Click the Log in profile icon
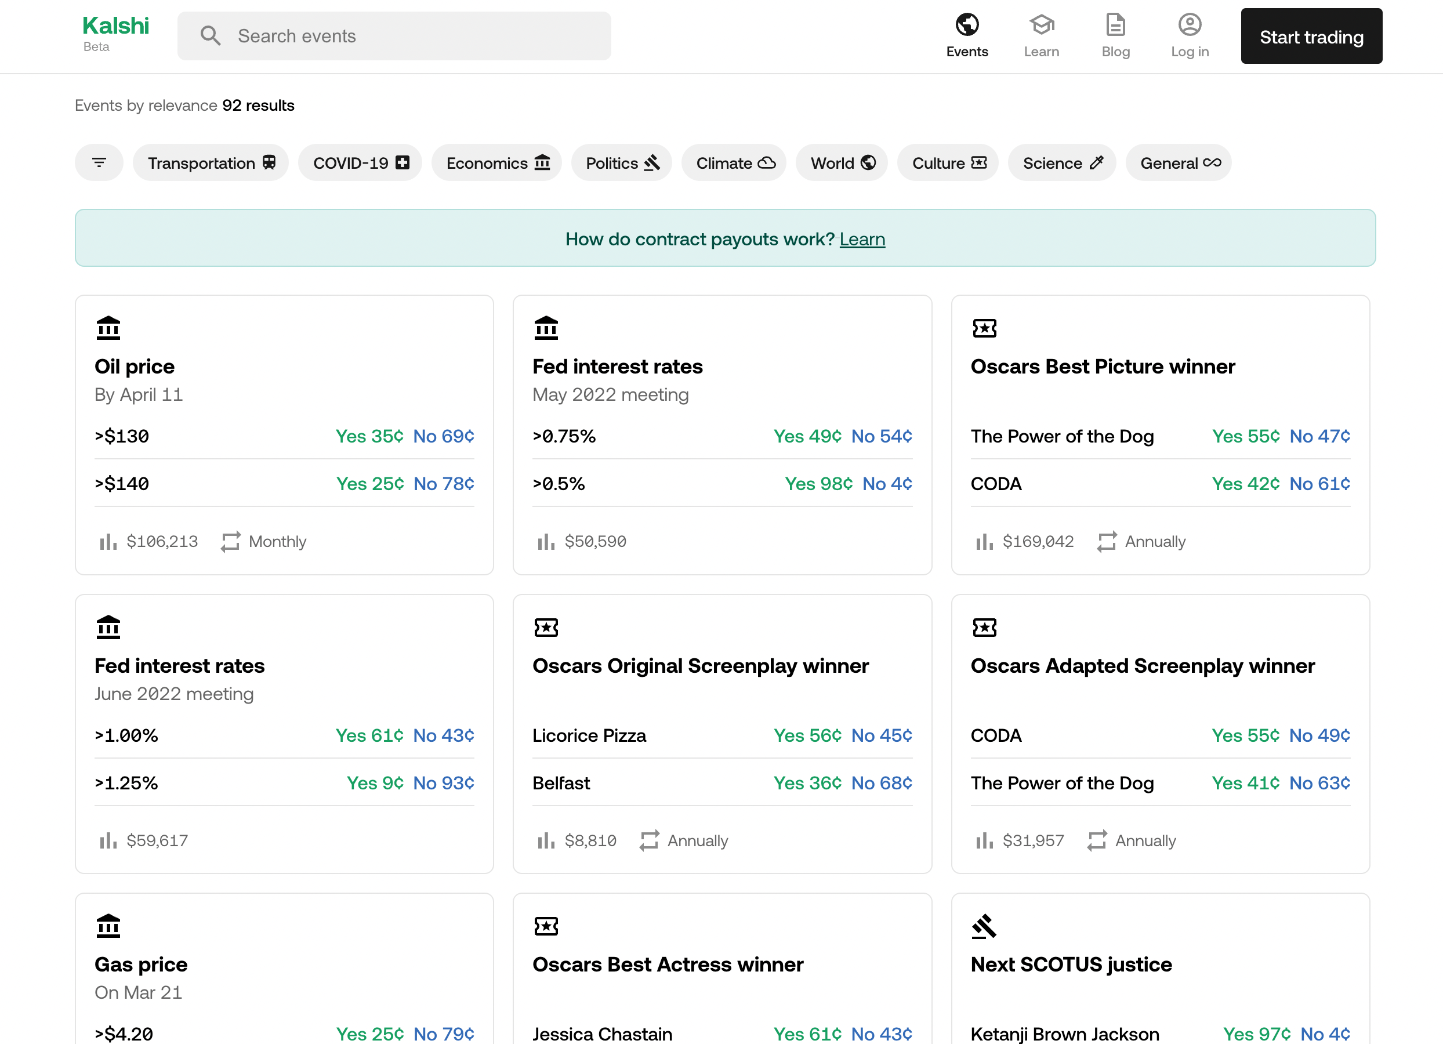This screenshot has height=1044, width=1443. coord(1189,25)
